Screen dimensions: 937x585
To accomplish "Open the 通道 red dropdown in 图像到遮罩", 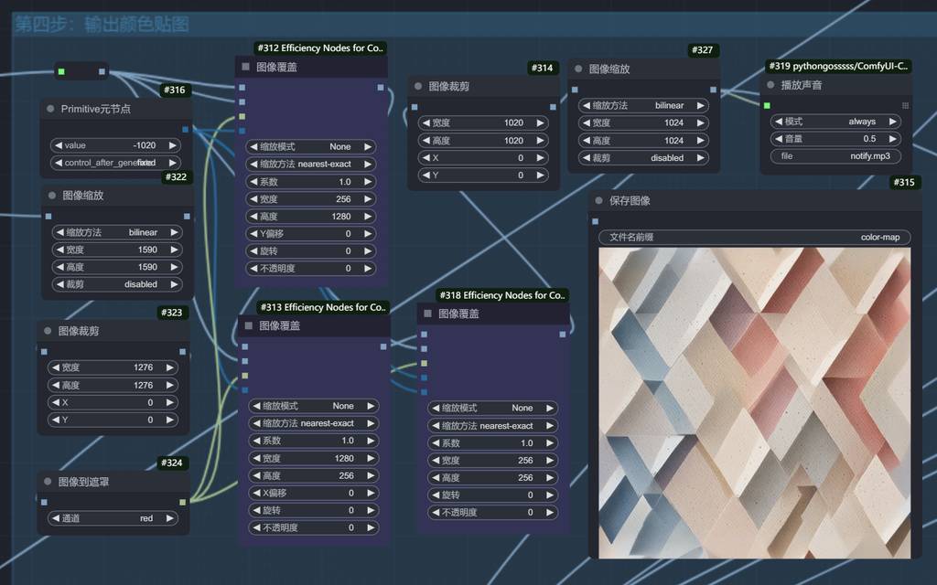I will tap(114, 518).
